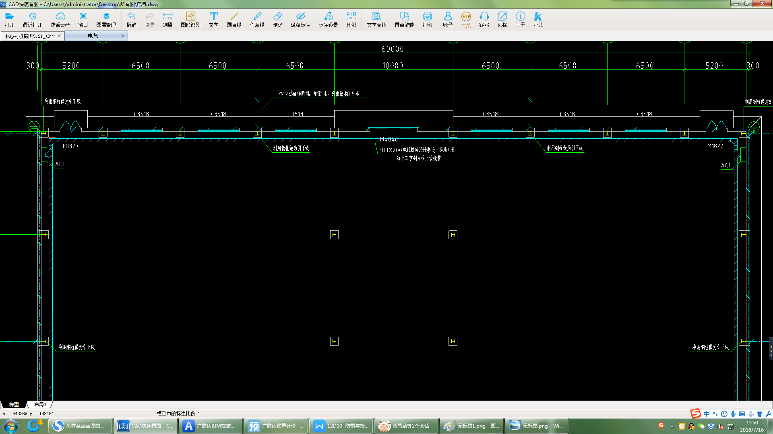Image resolution: width=773 pixels, height=434 pixels.
Task: Open the 小站 site icon
Action: point(538,19)
